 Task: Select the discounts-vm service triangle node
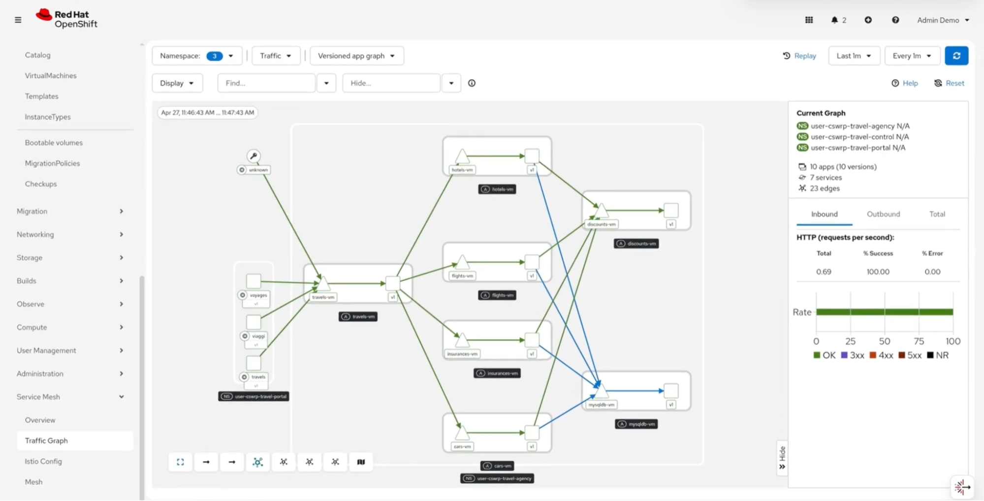(x=601, y=211)
